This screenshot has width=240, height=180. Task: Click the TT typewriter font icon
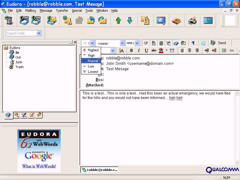coord(172,50)
